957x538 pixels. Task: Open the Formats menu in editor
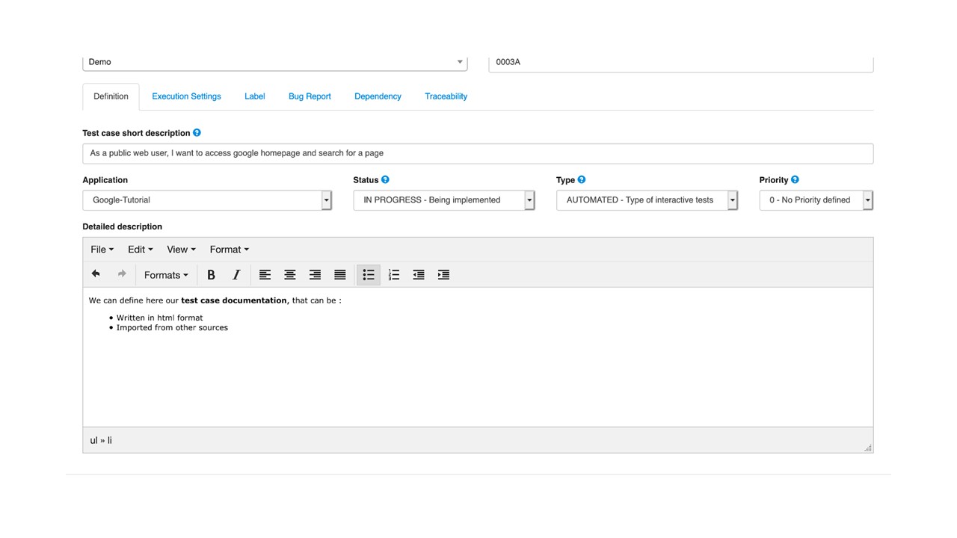[x=166, y=275]
